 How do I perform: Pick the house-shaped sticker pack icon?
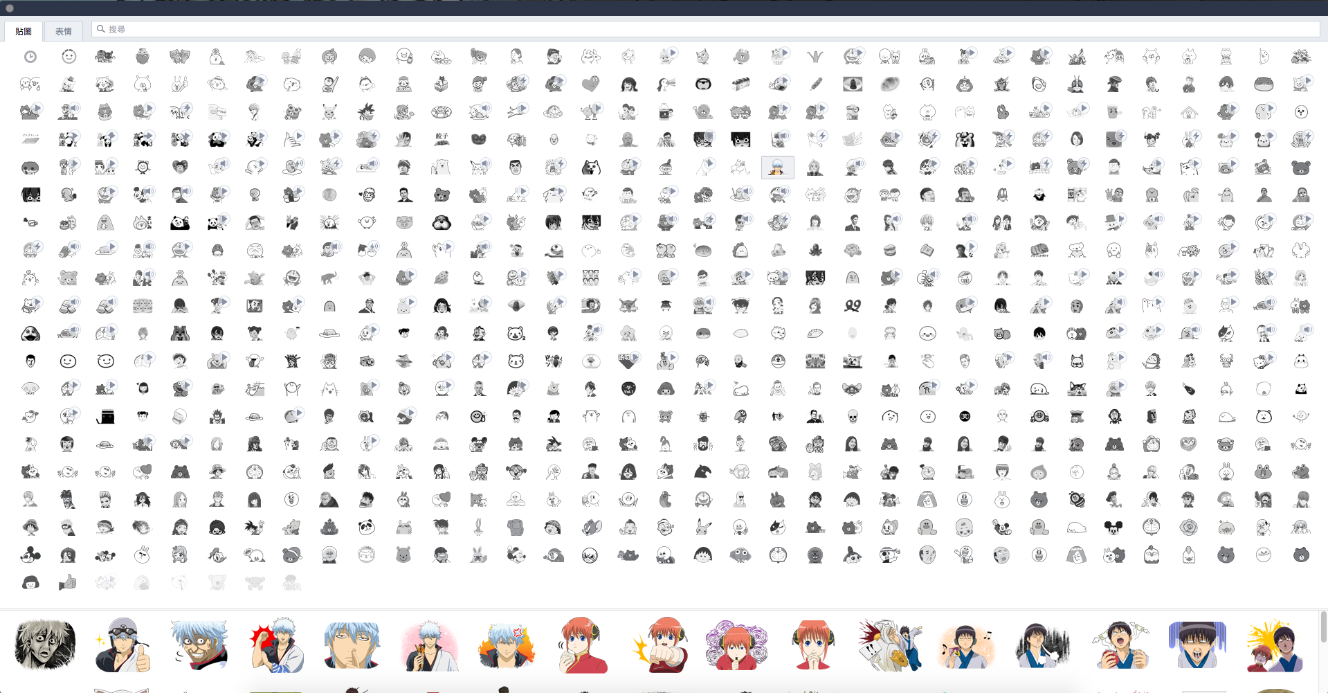coord(1189,112)
